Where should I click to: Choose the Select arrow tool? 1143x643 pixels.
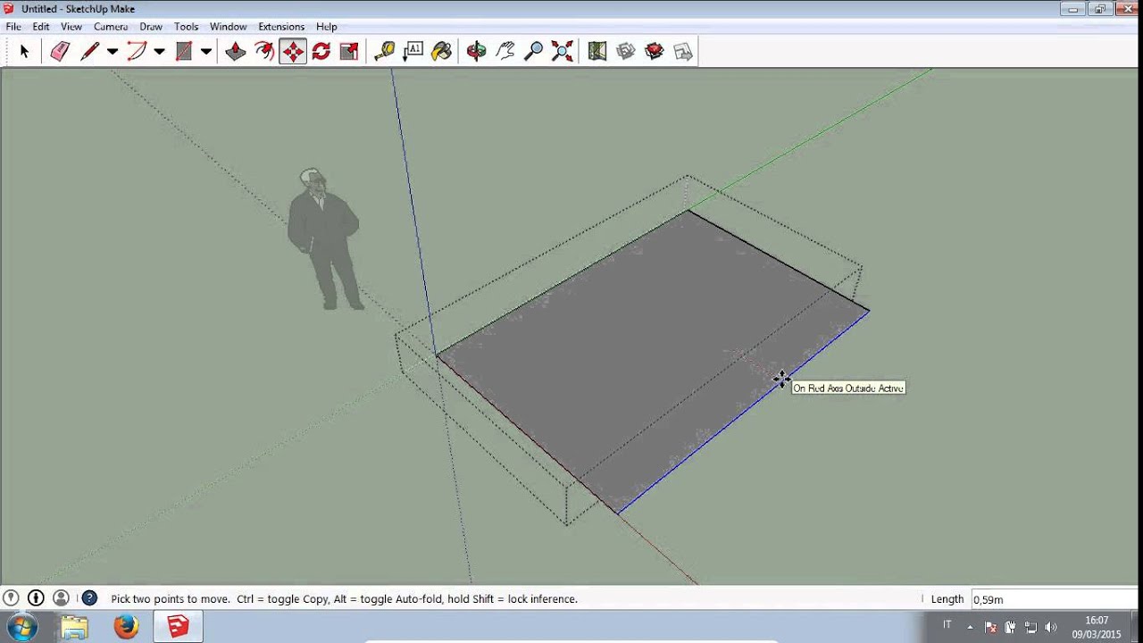[x=24, y=52]
